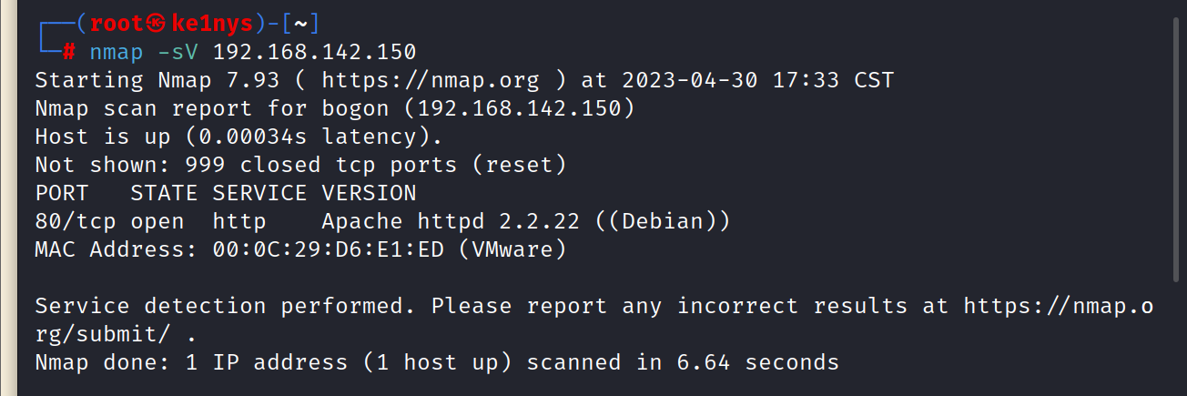This screenshot has height=396, width=1187.
Task: Click the red # prompt symbol
Action: click(x=68, y=52)
